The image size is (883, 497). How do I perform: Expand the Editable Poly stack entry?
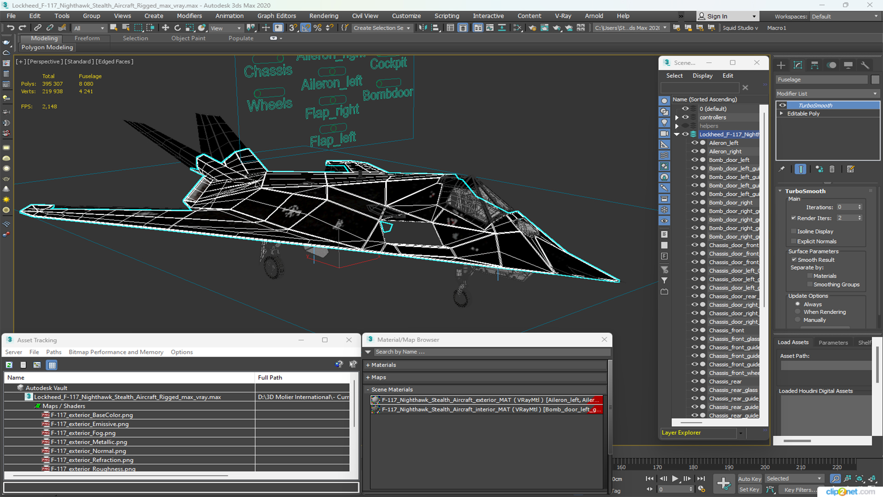click(781, 114)
